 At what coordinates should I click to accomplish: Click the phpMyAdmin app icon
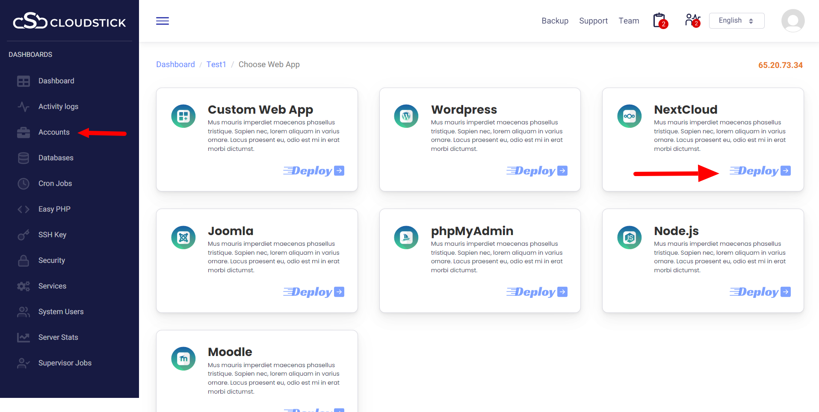point(406,237)
